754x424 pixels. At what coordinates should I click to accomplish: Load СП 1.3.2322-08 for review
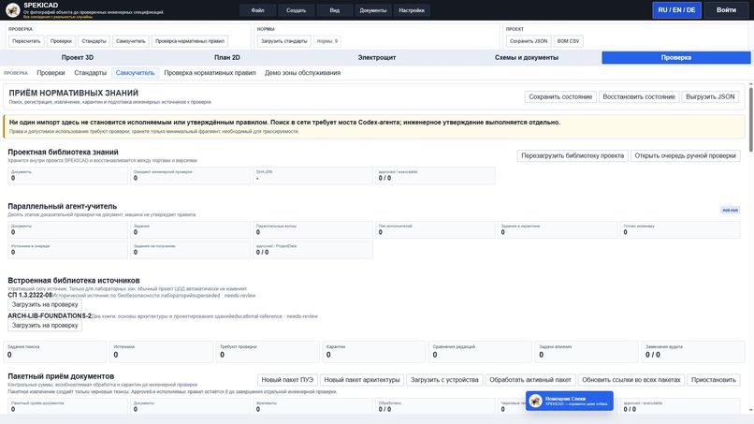point(45,304)
